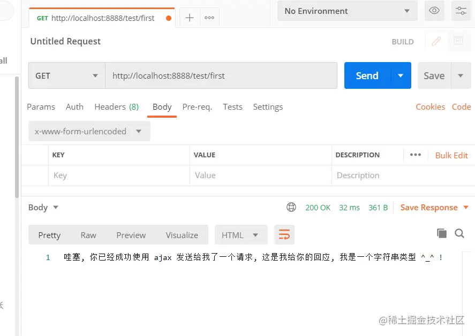Select the Raw response view
The width and height of the screenshot is (475, 336).
tap(88, 235)
